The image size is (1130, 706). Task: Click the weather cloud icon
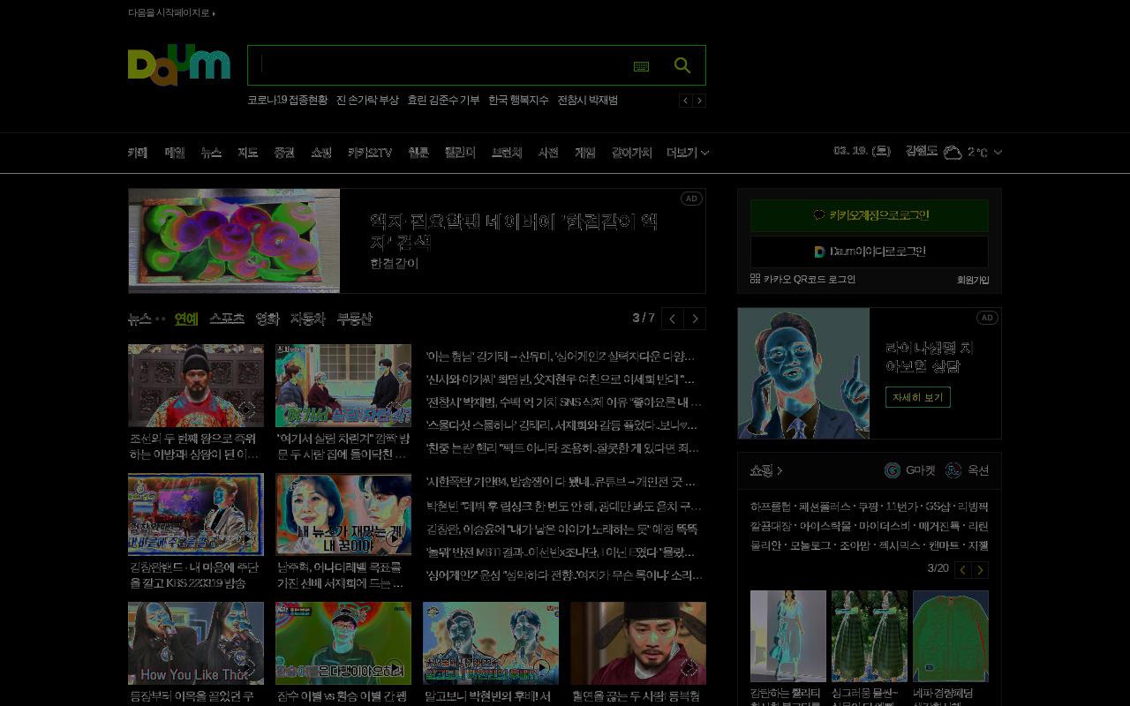(953, 152)
